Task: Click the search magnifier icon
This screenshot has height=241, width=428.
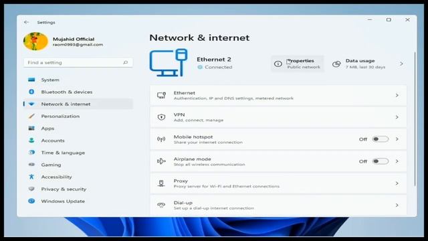Action: tap(125, 62)
